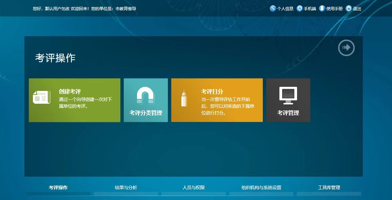Image resolution: width=392 pixels, height=200 pixels.
Task: Switch to the 组织机构与系统设置 tab
Action: [x=261, y=187]
